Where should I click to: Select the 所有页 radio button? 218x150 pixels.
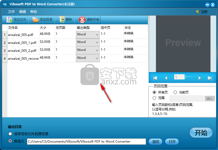[x=154, y=92]
